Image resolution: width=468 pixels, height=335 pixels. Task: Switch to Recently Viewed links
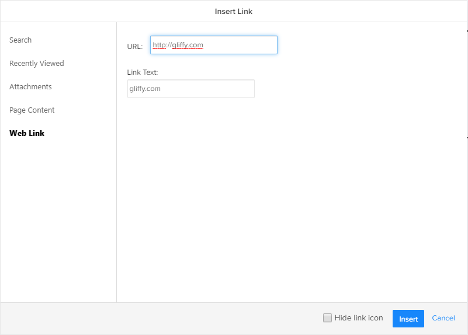click(x=37, y=63)
